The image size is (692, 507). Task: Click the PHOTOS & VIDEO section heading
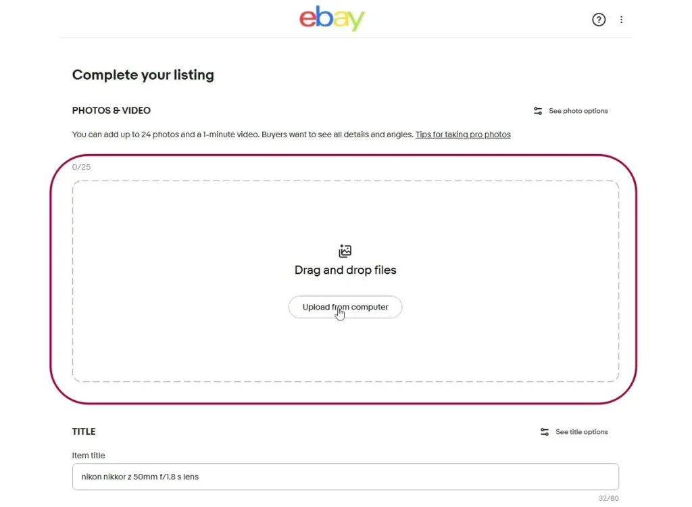[112, 111]
